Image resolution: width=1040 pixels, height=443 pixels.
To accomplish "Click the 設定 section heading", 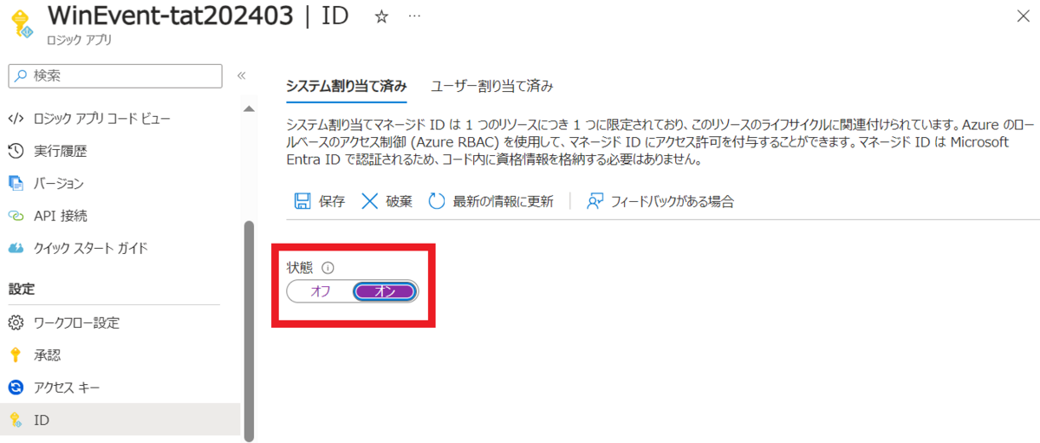I will tap(21, 288).
